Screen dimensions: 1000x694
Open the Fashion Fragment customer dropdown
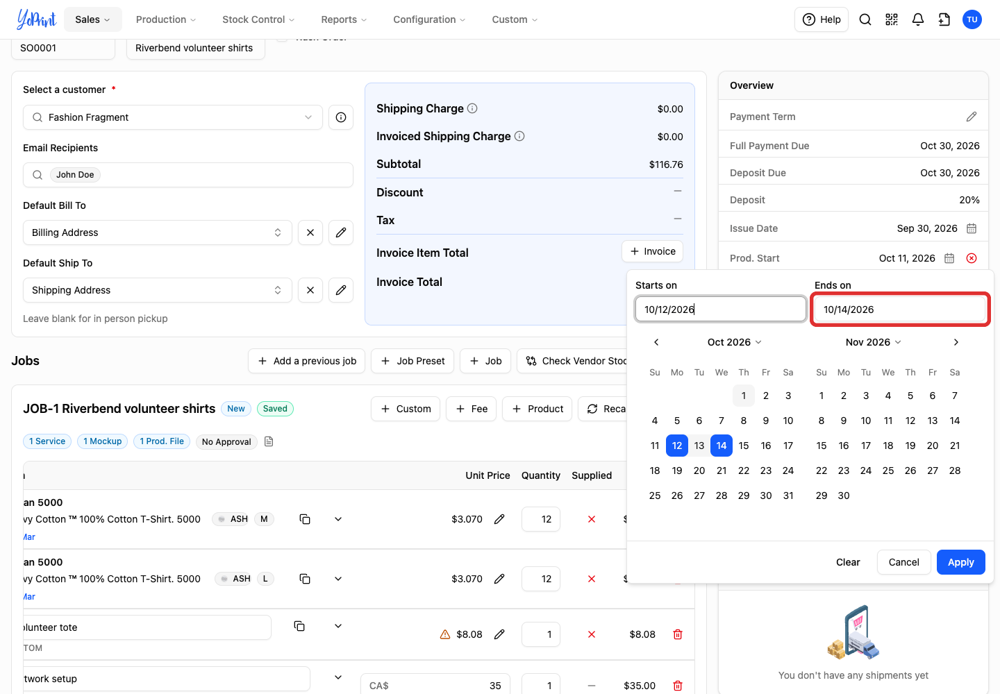173,117
